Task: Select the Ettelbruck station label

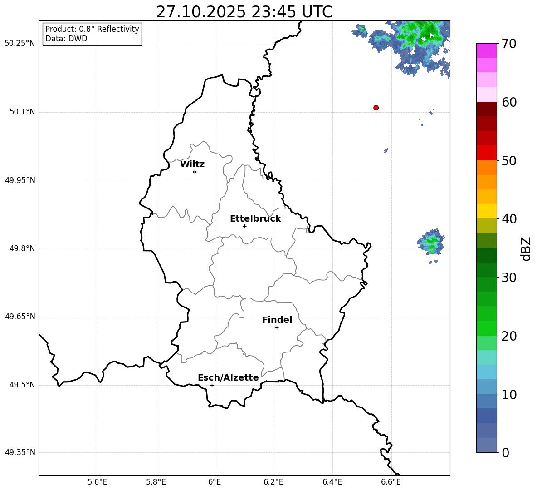Action: coord(255,219)
